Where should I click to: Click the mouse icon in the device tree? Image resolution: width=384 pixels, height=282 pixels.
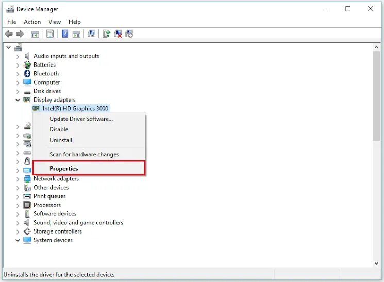tap(27, 161)
